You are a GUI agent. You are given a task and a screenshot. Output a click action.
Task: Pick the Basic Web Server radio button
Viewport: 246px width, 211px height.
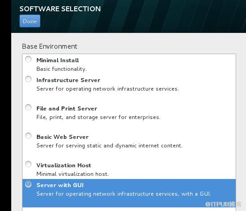tap(28, 136)
